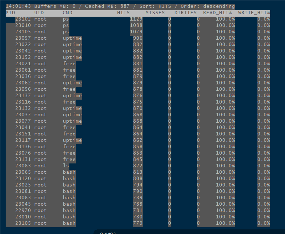285x234 pixels.
Task: Click WRITE_HIT% 0.0% for PID 22970
Action: tap(264, 210)
